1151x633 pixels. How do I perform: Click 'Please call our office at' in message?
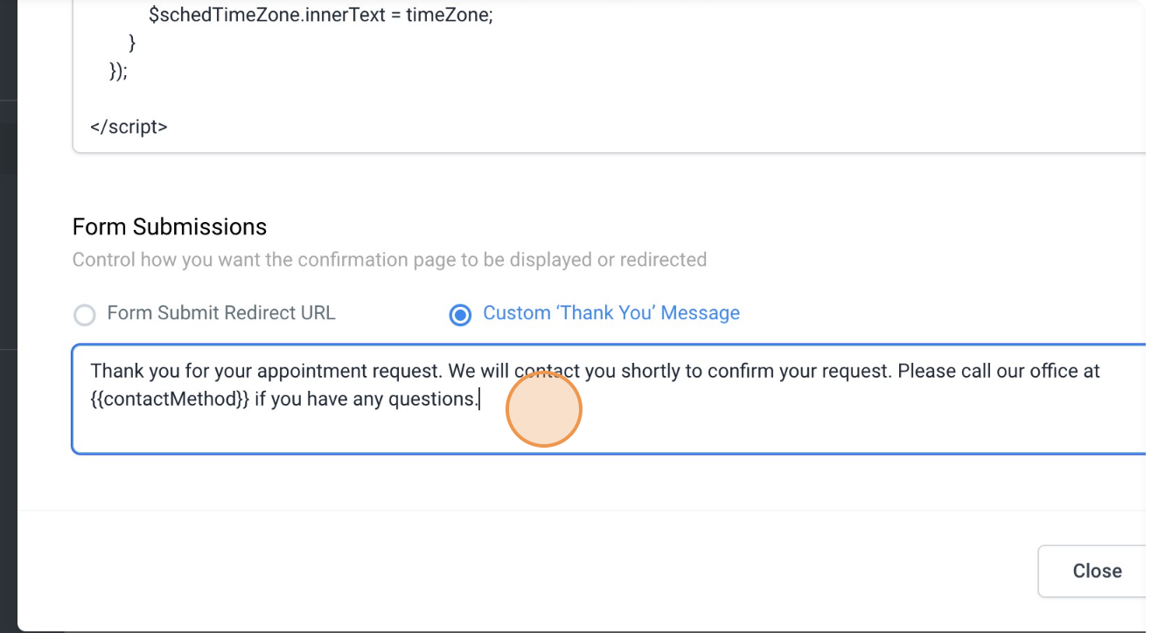[997, 371]
